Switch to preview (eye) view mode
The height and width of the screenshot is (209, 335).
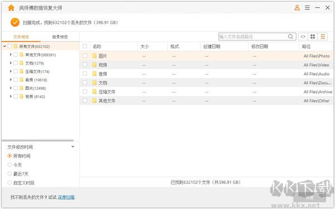[303, 37]
